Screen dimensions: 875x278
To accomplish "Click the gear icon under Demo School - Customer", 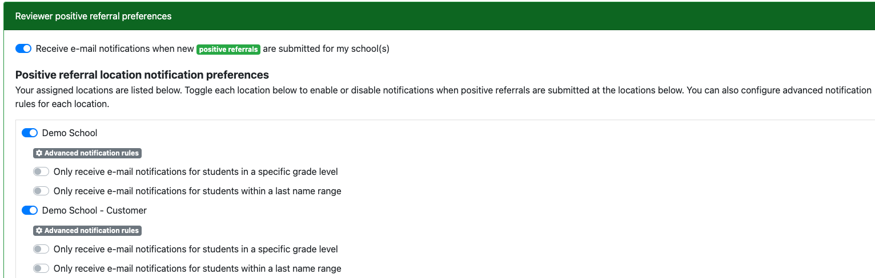I will [x=39, y=231].
